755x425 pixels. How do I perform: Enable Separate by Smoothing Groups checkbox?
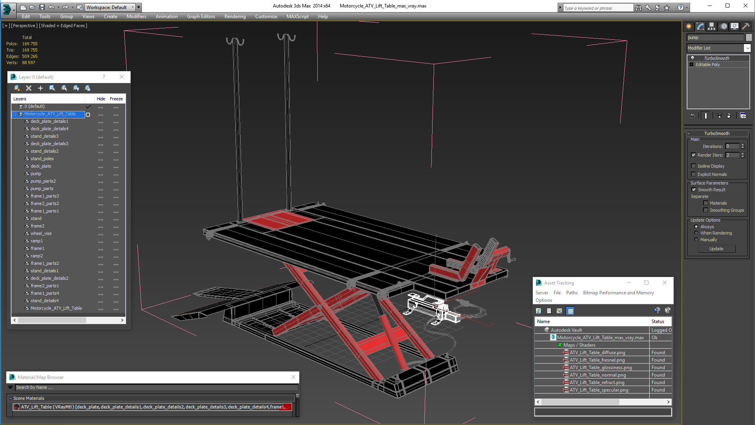coord(705,210)
